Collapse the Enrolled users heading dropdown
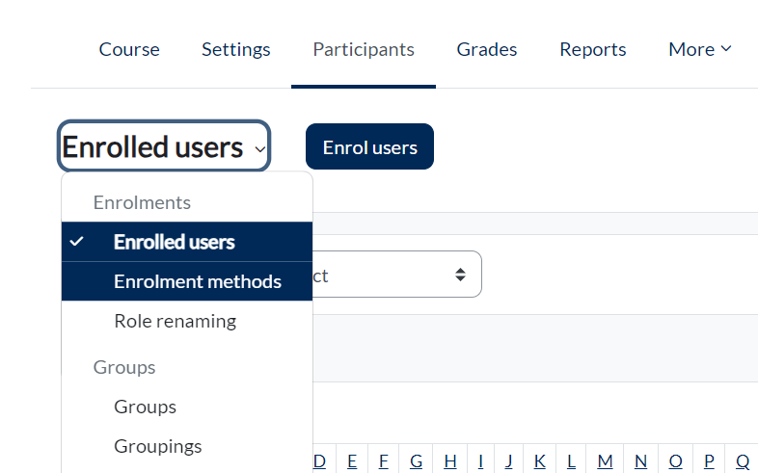The width and height of the screenshot is (758, 473). [x=164, y=147]
